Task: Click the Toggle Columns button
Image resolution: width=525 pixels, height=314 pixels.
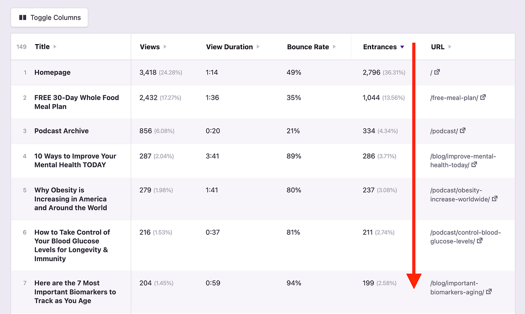Action: 50,17
